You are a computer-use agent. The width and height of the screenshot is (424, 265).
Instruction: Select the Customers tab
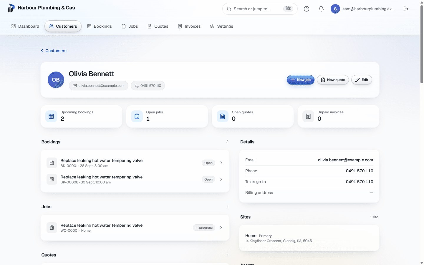coord(63,26)
